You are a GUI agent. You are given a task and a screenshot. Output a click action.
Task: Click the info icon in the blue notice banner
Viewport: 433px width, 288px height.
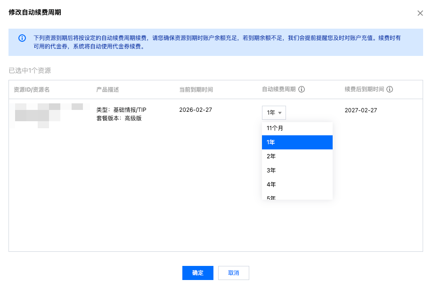point(22,38)
